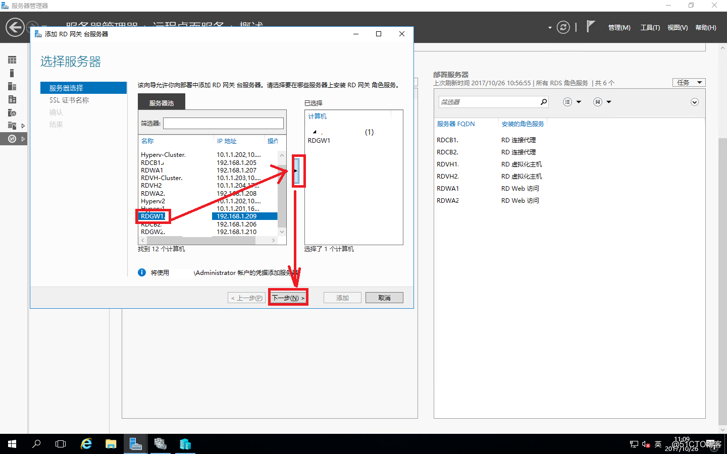The height and width of the screenshot is (454, 727).
Task: Click the 添加 button in wizard
Action: coord(342,298)
